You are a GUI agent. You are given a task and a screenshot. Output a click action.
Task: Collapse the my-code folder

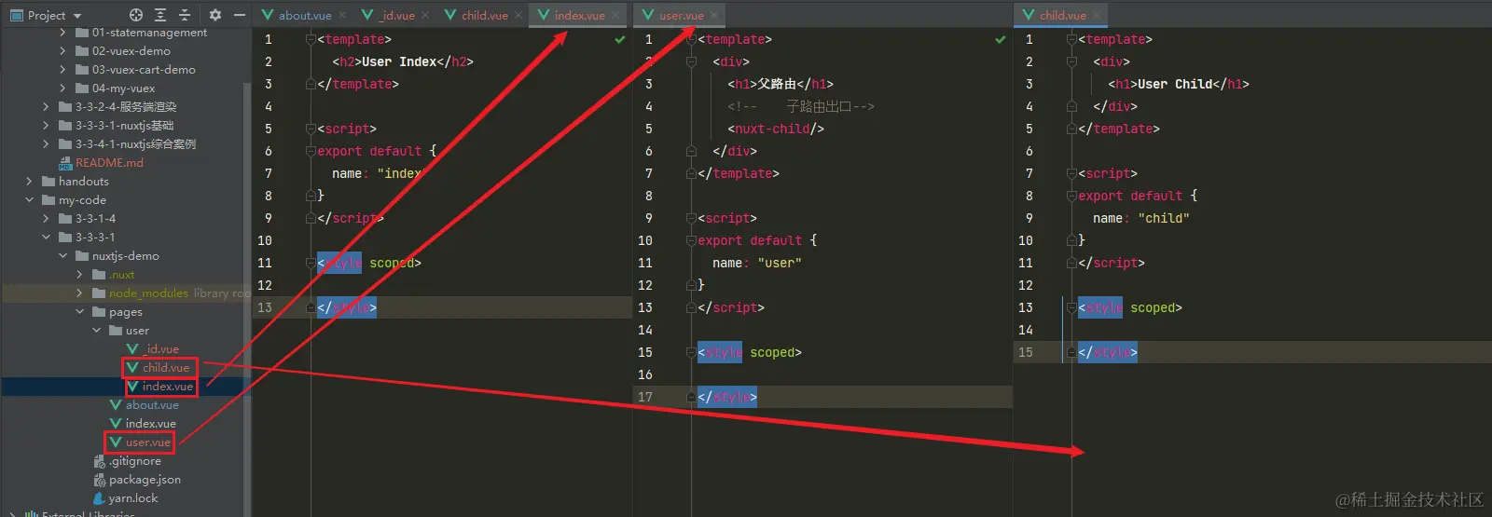(x=29, y=200)
